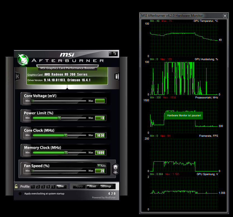Click the current voltage value 1.008
This screenshot has width=233, height=217.
point(222,193)
